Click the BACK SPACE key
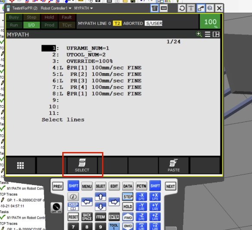The width and height of the screenshot is (252, 230). coord(87,217)
